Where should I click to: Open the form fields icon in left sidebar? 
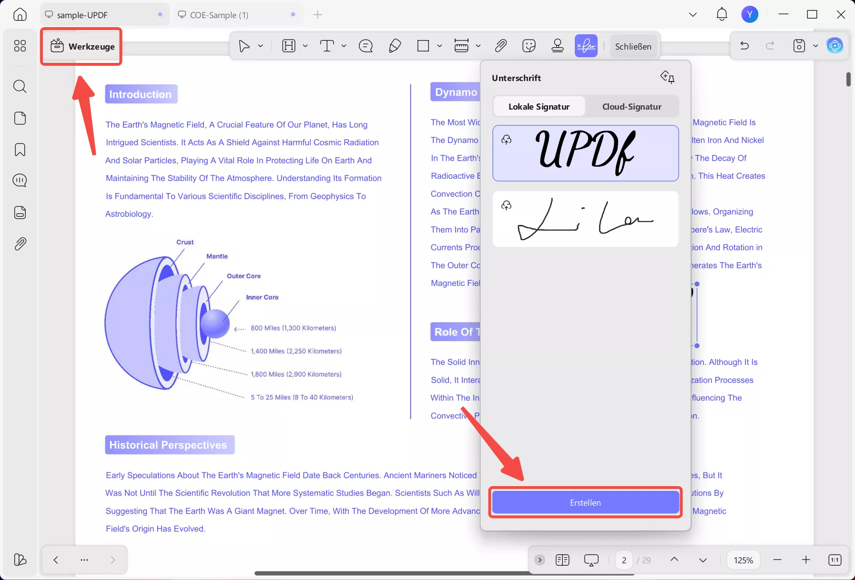[20, 213]
